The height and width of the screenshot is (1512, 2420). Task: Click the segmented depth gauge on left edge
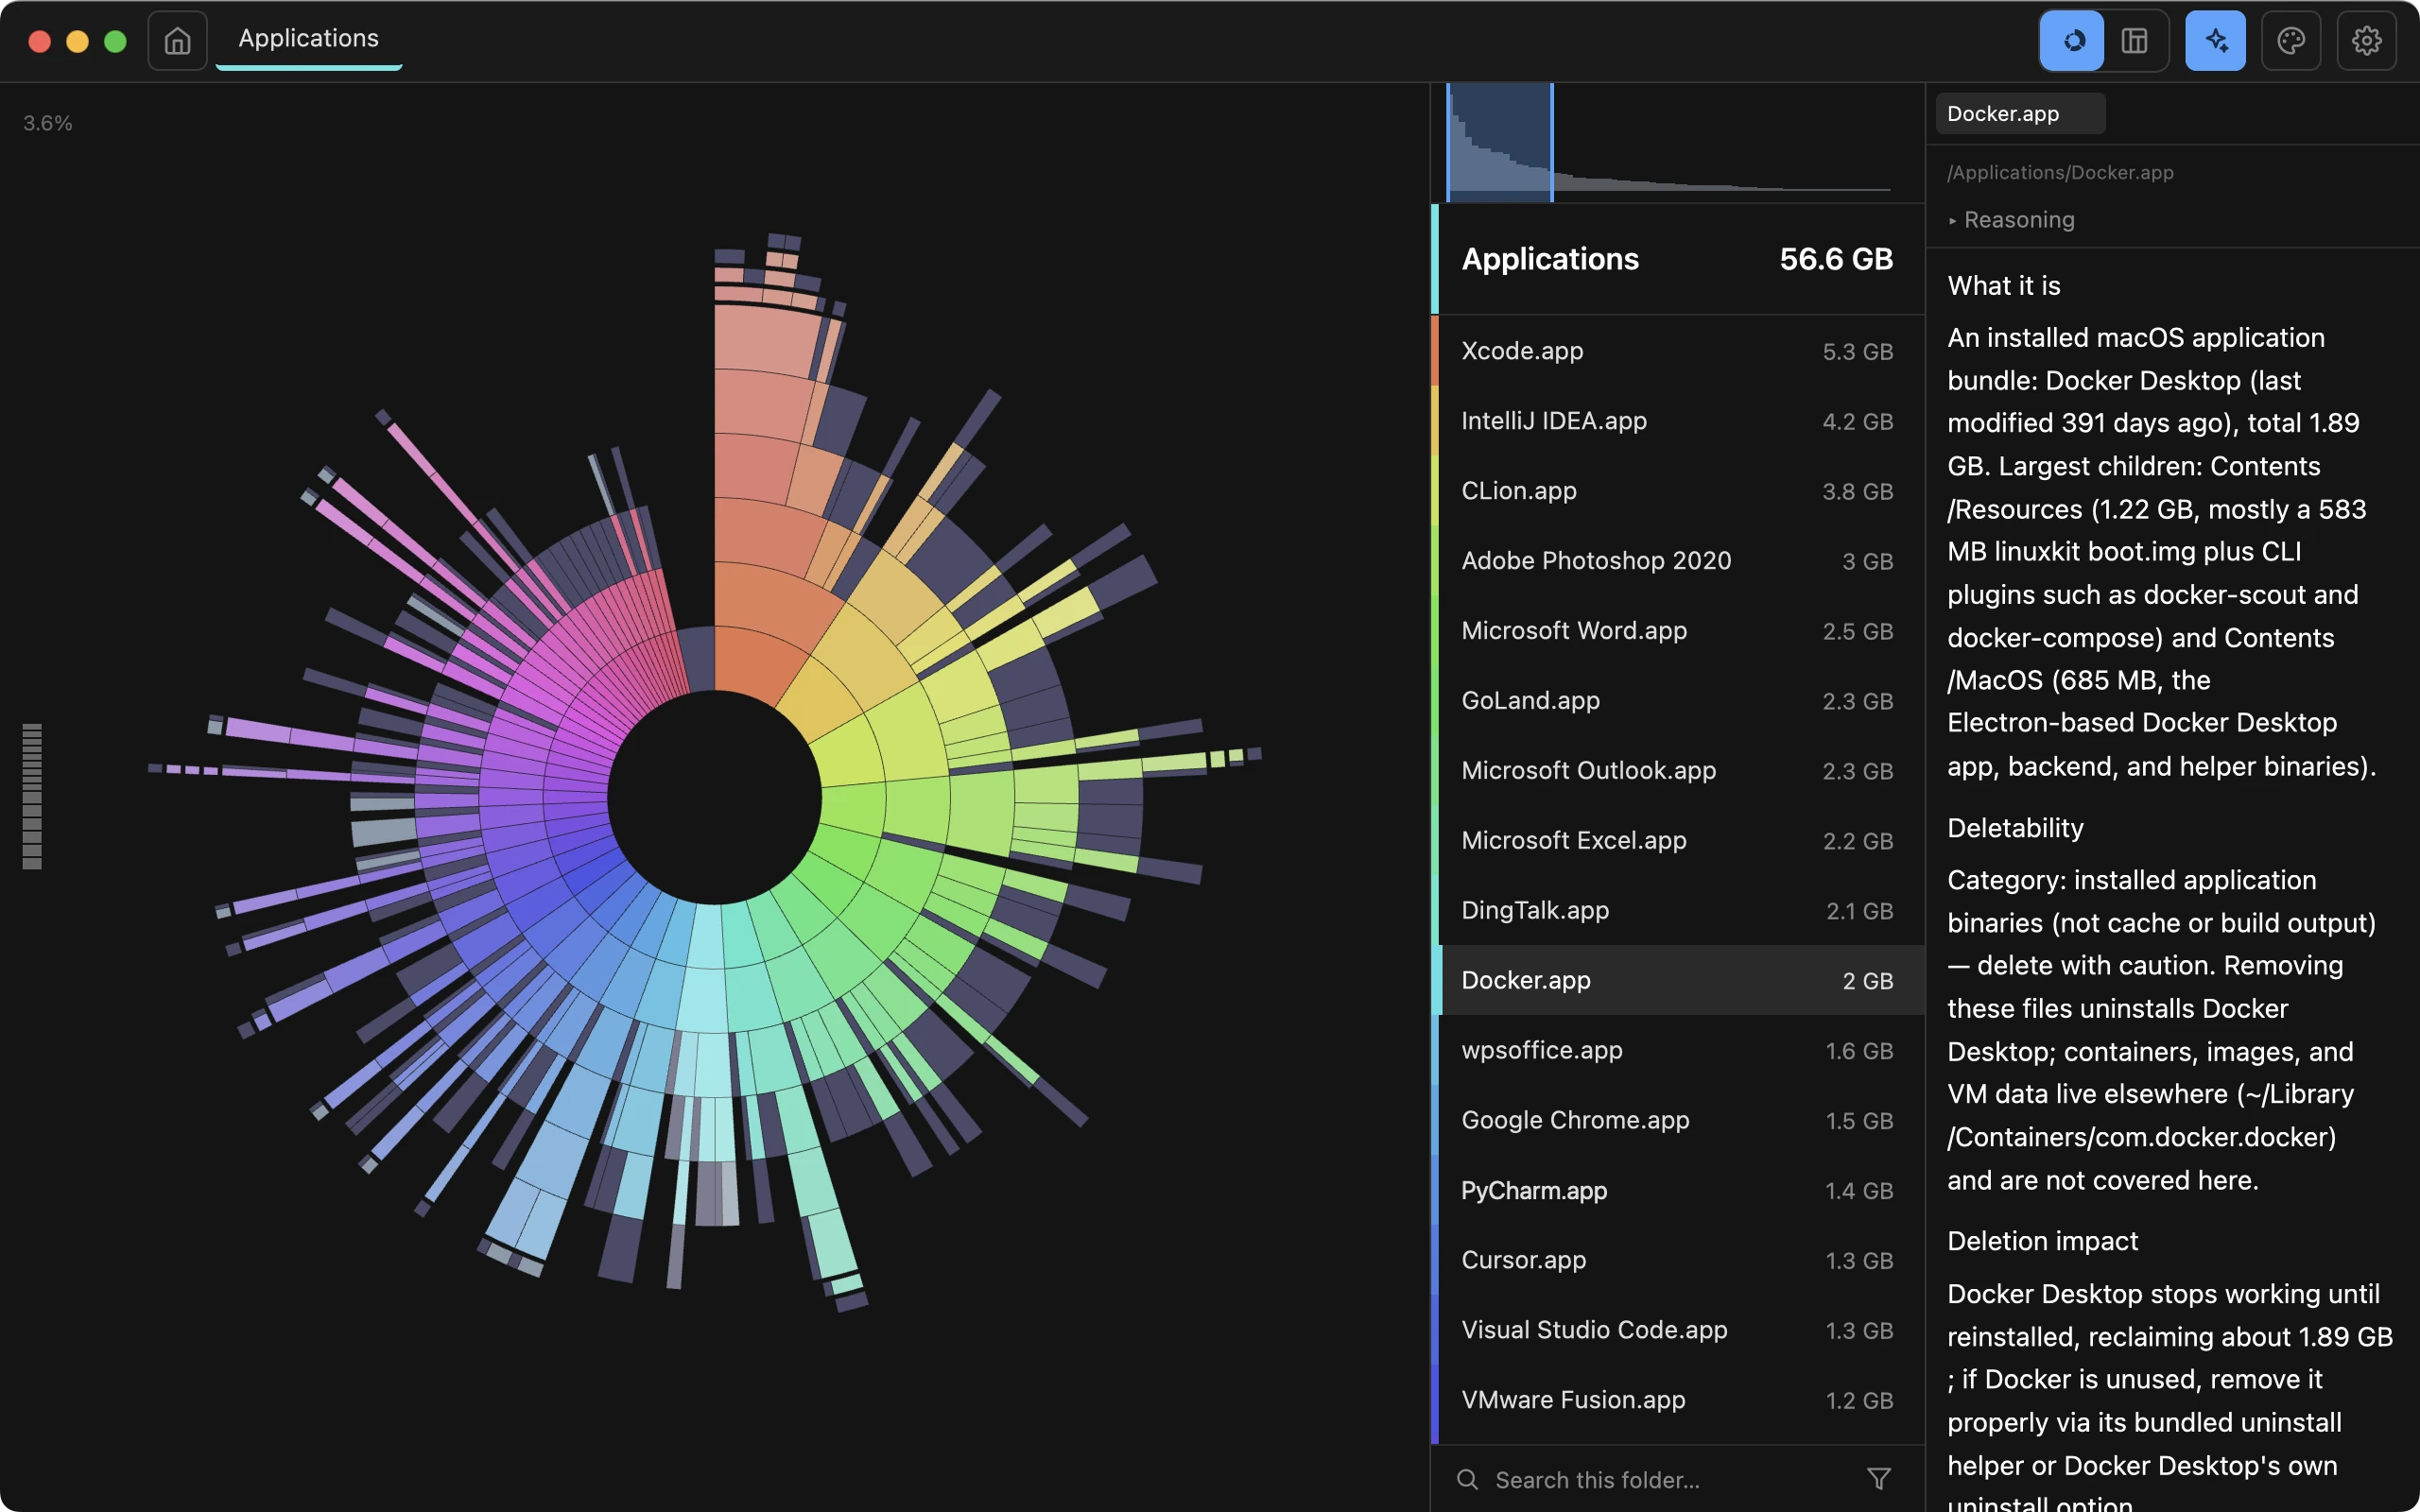coord(32,796)
